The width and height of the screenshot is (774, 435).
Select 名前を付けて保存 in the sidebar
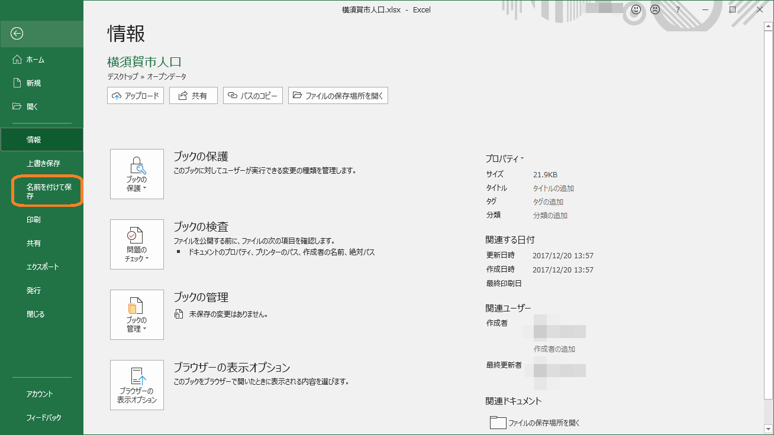[46, 191]
